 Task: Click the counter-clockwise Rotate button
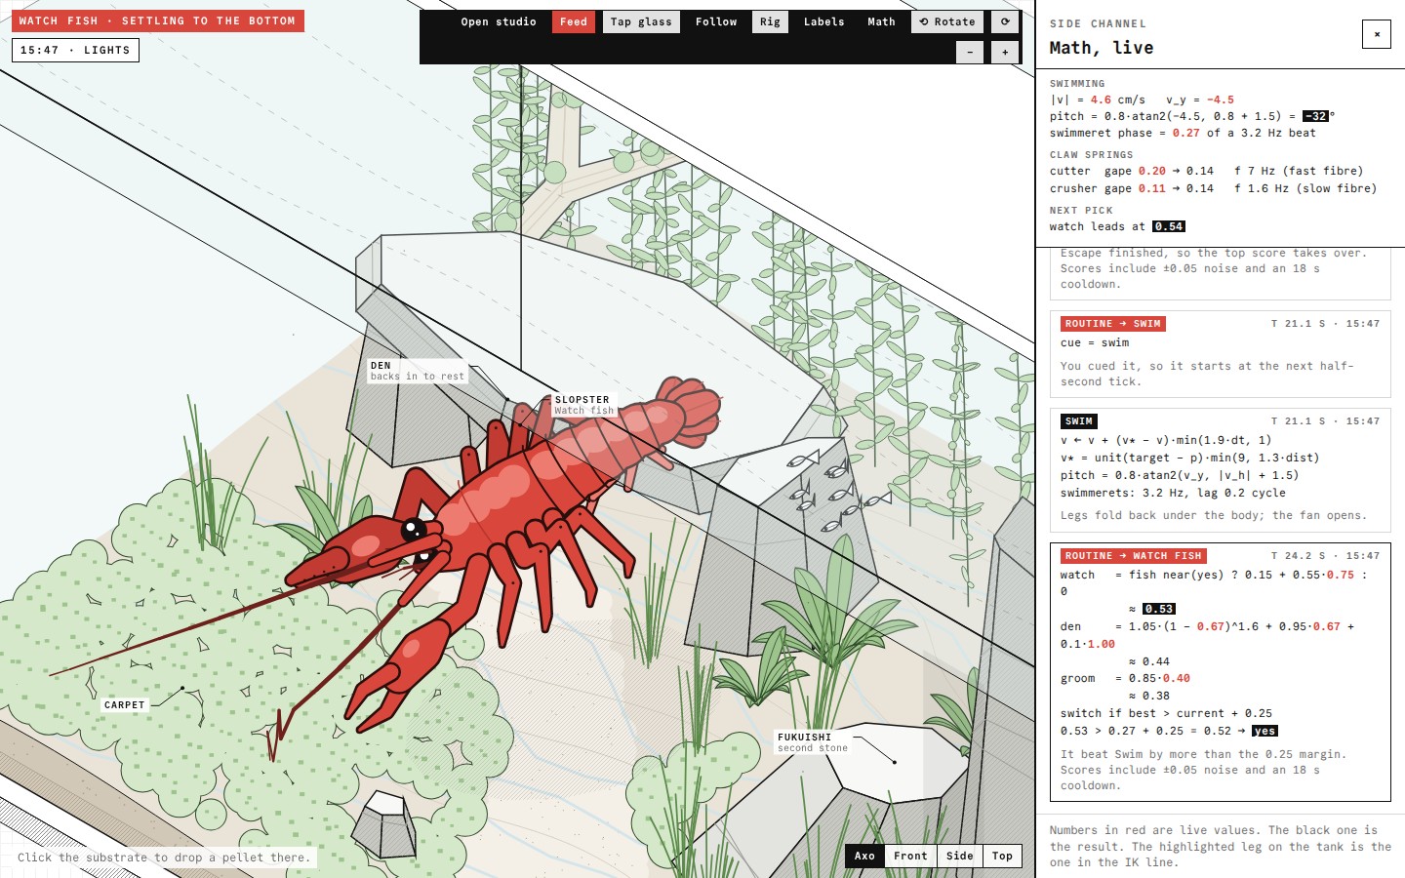tap(946, 21)
